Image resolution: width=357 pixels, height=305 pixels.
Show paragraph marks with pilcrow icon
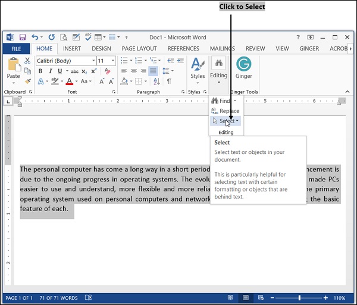169,81
